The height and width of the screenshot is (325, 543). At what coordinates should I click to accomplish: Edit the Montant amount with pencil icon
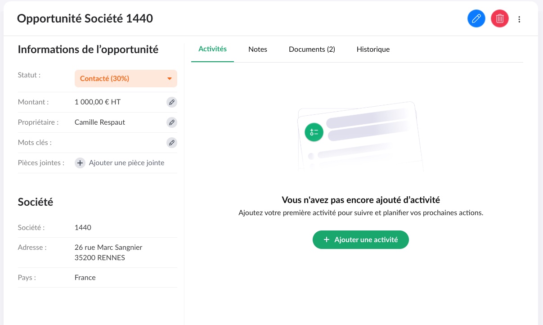click(x=171, y=102)
